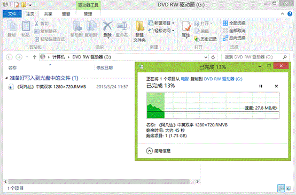Viewport: 296px width, 195px height.
Task: Click 计算机 in the address breadcrumb
Action: [58, 57]
